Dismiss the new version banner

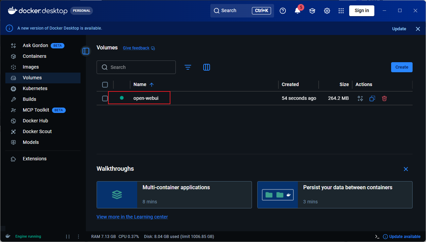pyautogui.click(x=418, y=29)
